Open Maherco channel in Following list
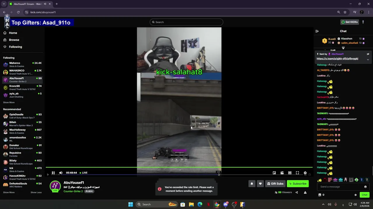This screenshot has width=373, height=209. click(22, 64)
